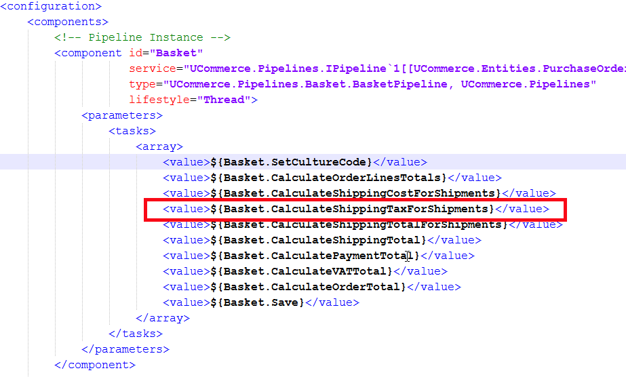The image size is (626, 377).
Task: Click the closing parameters tag
Action: 125,349
